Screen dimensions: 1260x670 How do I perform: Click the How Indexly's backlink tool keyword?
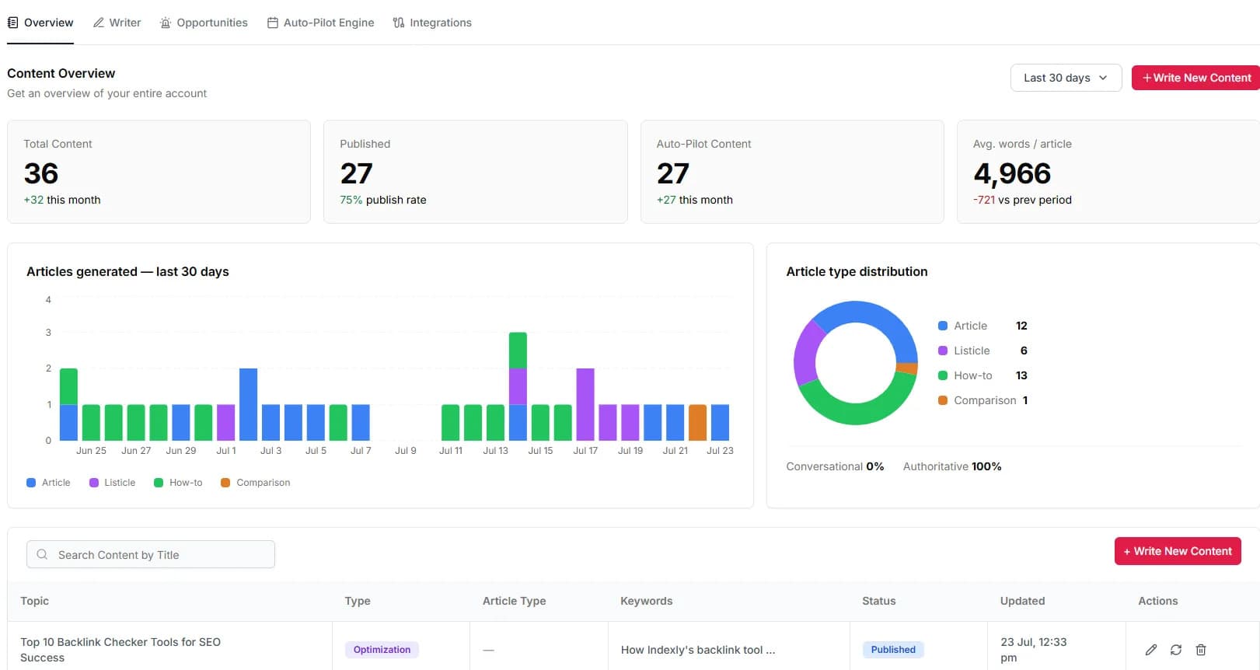click(697, 650)
